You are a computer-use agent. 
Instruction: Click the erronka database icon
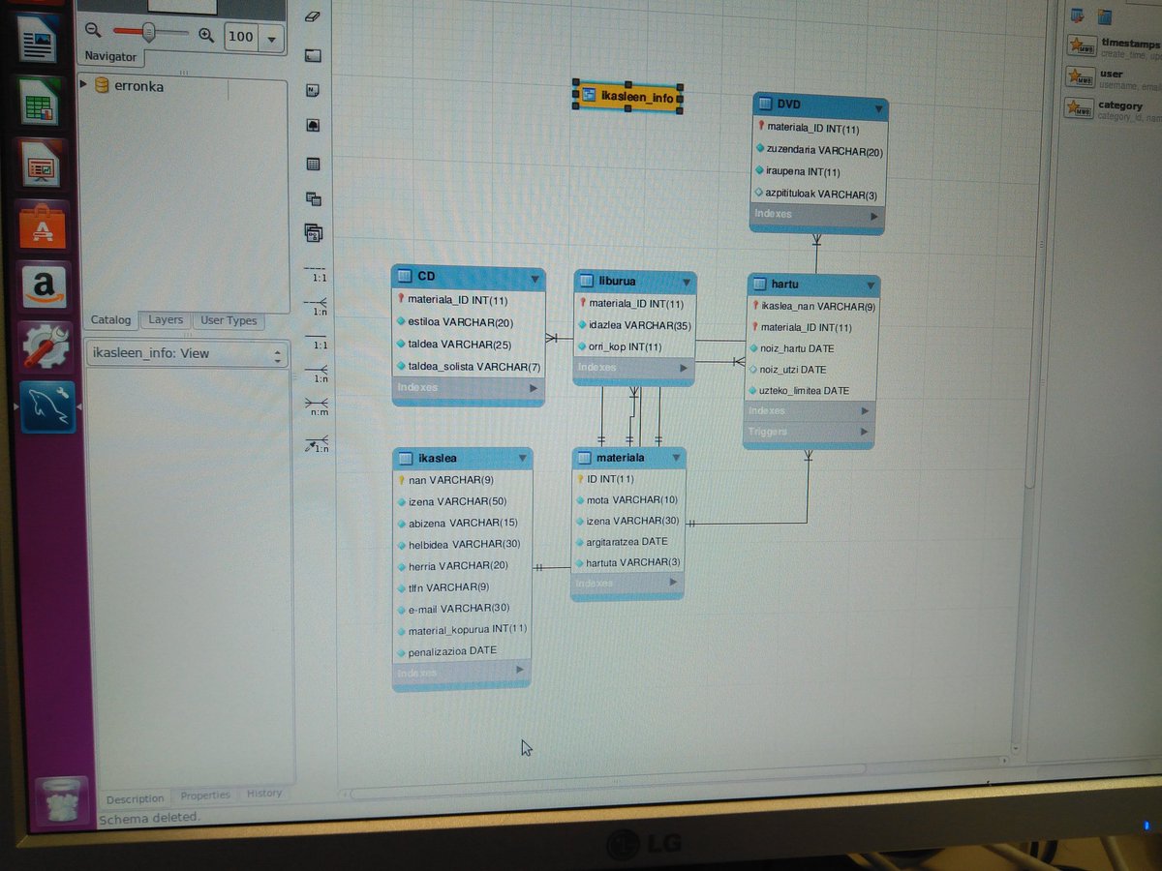[101, 86]
